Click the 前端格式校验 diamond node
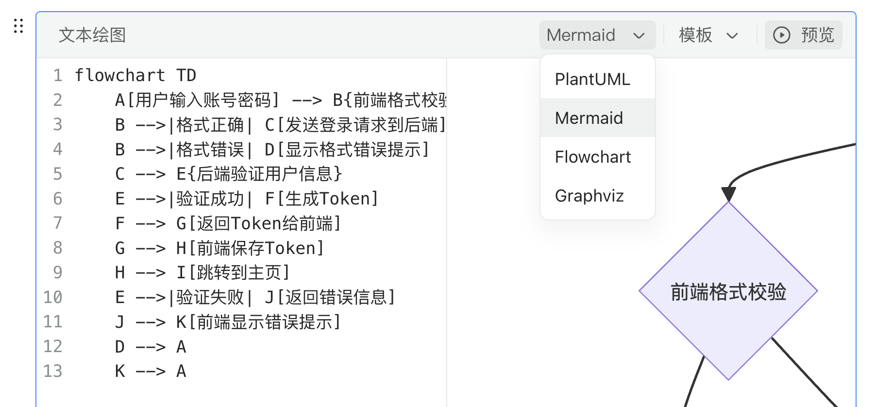Screen dimensions: 875x407 728,291
